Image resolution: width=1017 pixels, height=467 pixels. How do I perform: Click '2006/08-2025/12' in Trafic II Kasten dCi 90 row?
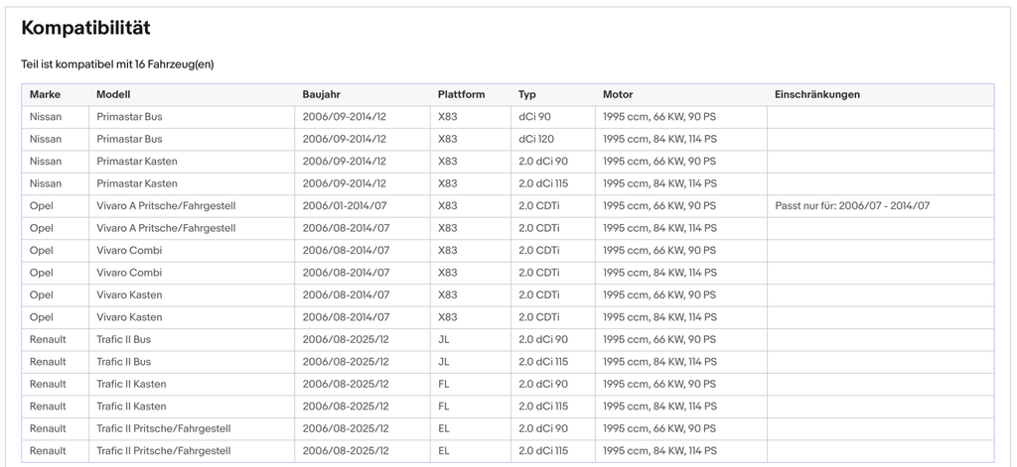(346, 384)
